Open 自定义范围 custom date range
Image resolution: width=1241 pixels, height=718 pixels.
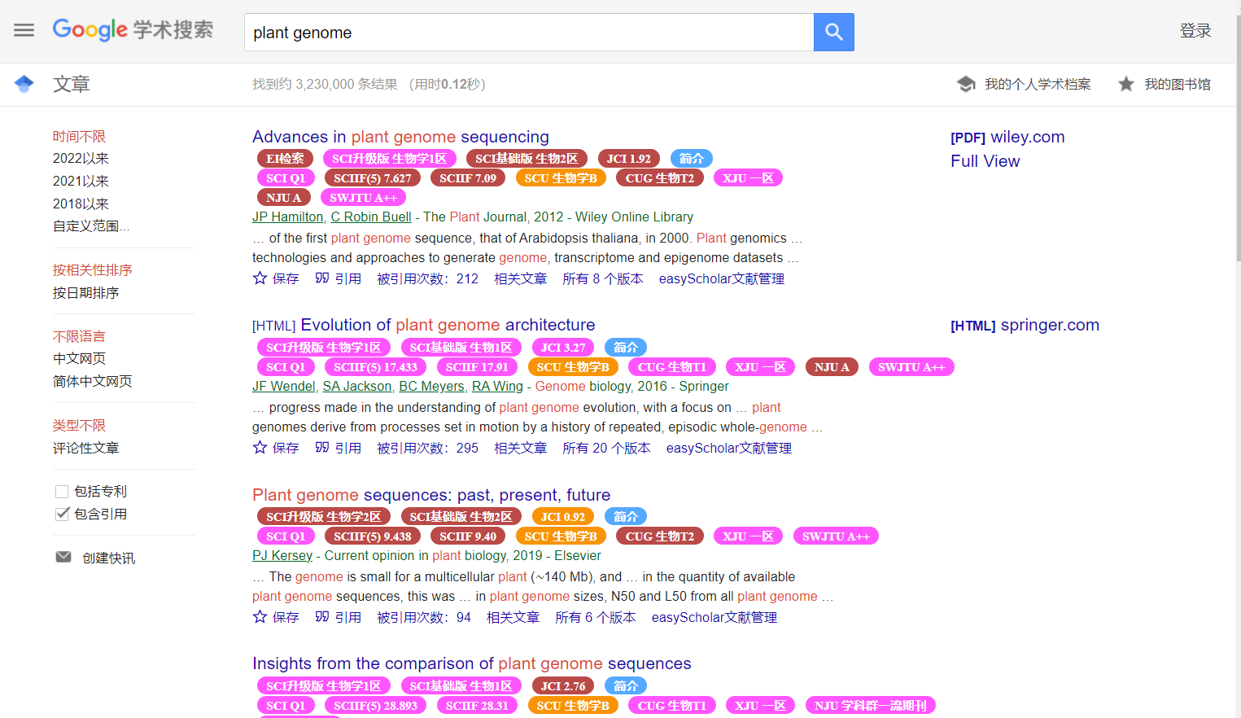click(91, 225)
